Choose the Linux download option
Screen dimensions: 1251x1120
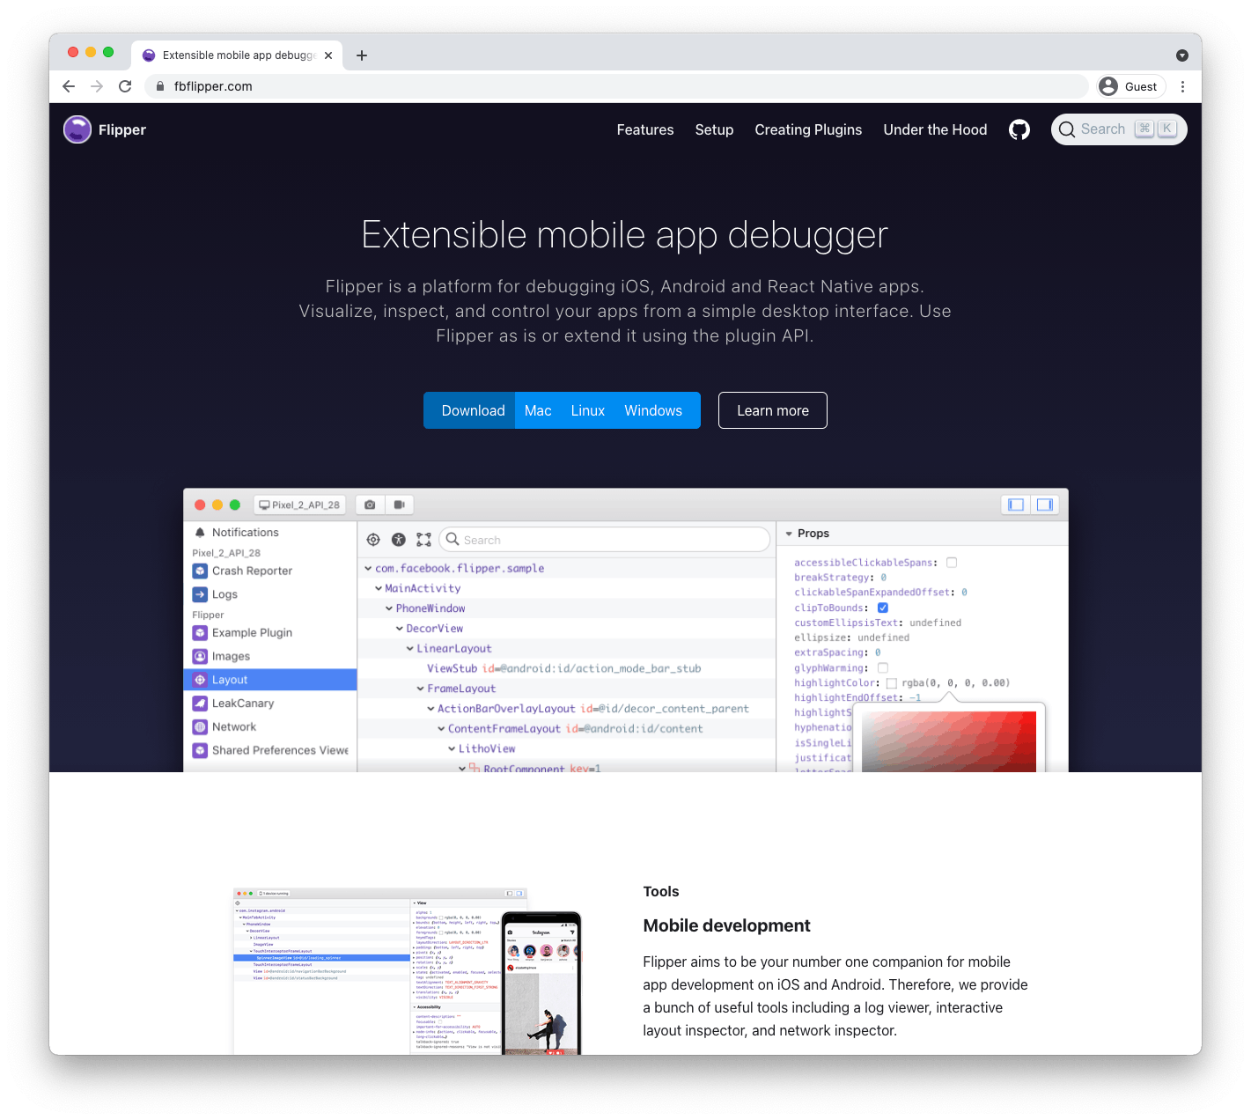click(588, 410)
